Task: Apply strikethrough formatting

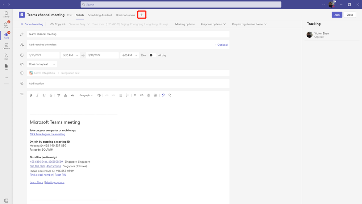Action: tap(51, 95)
